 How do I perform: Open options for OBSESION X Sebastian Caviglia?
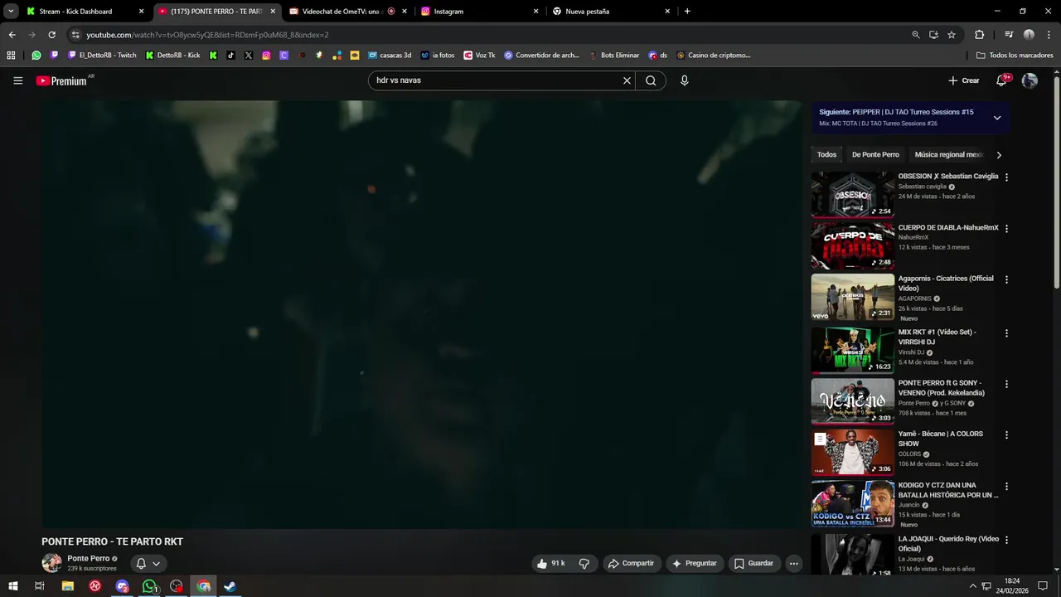[1006, 177]
